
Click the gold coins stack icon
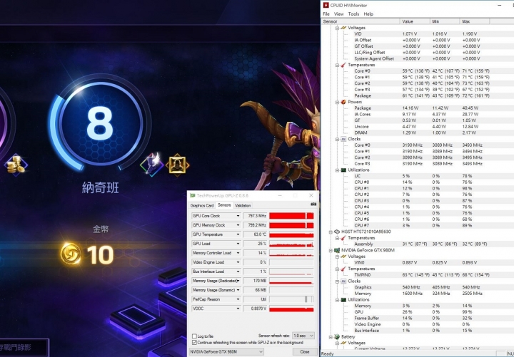[x=16, y=165]
